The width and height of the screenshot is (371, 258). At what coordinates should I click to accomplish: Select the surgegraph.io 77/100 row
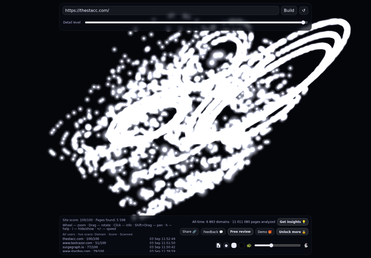click(x=119, y=247)
